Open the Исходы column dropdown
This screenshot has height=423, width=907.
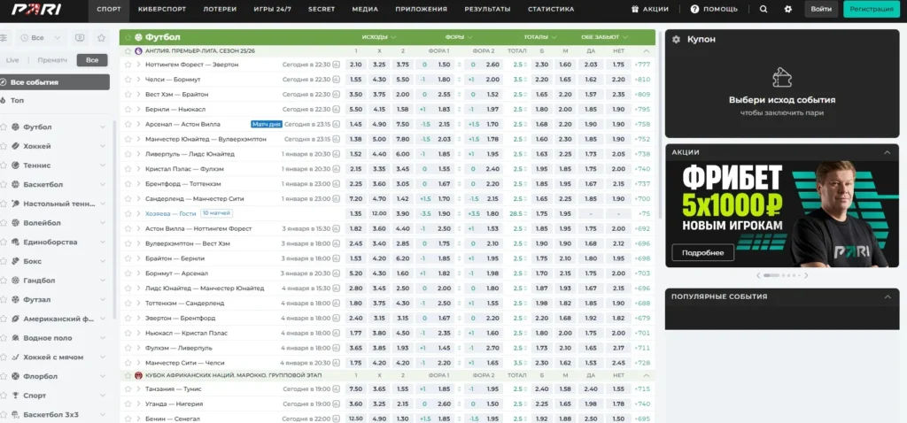click(x=380, y=38)
